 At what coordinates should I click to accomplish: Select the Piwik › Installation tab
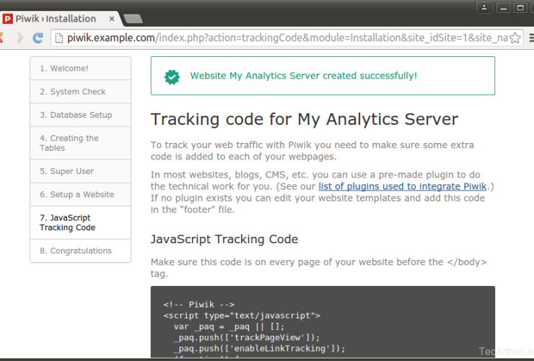pos(56,18)
